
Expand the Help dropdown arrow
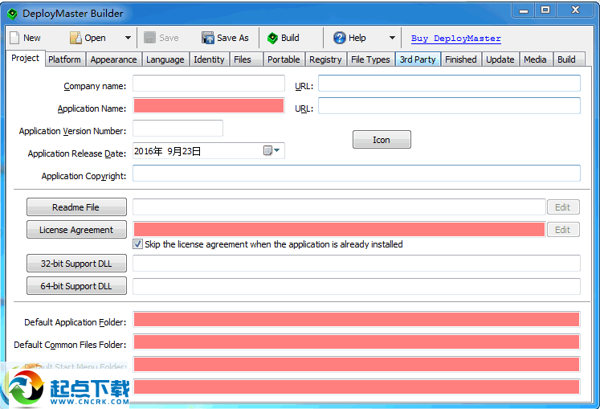tap(392, 38)
